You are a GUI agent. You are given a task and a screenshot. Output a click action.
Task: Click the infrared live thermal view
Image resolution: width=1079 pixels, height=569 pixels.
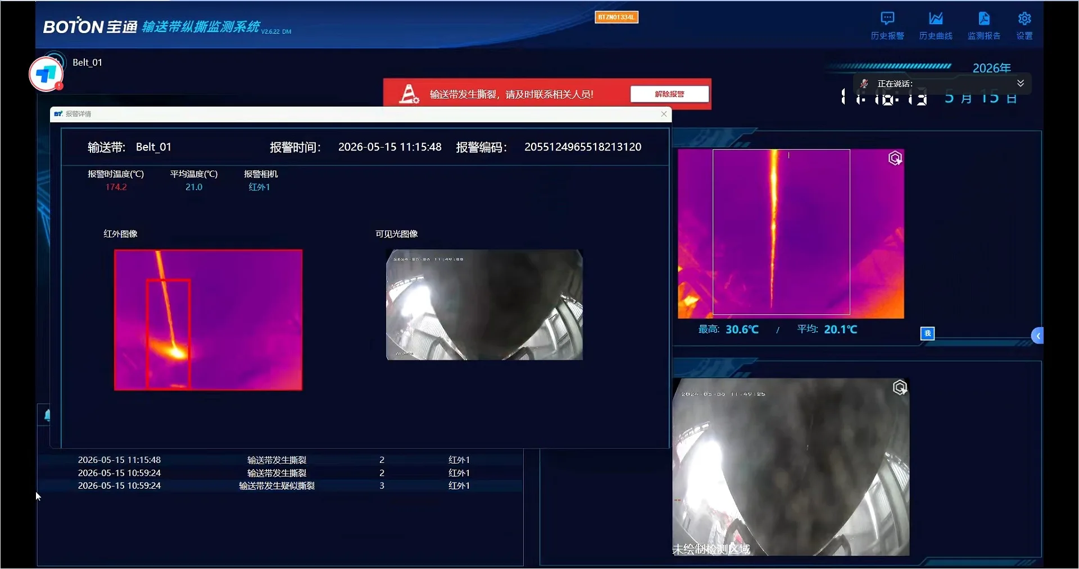[791, 233]
